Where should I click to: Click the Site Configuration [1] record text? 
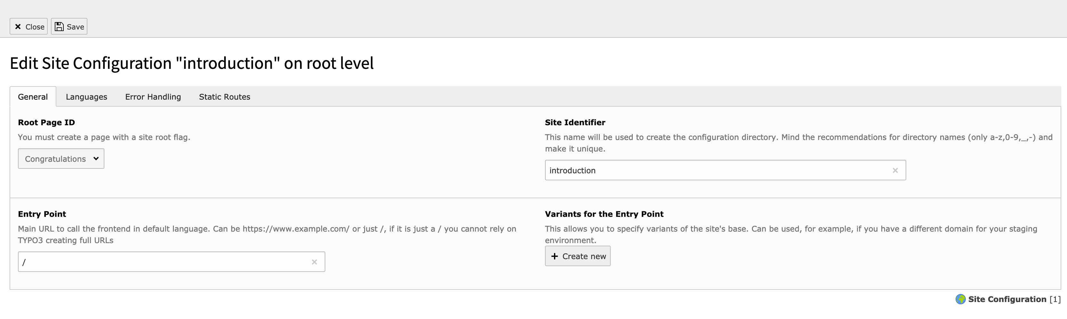[1014, 299]
